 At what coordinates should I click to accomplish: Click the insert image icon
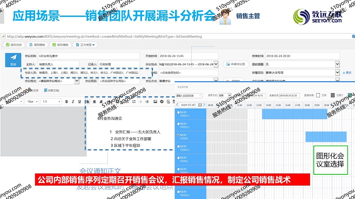tap(154, 102)
